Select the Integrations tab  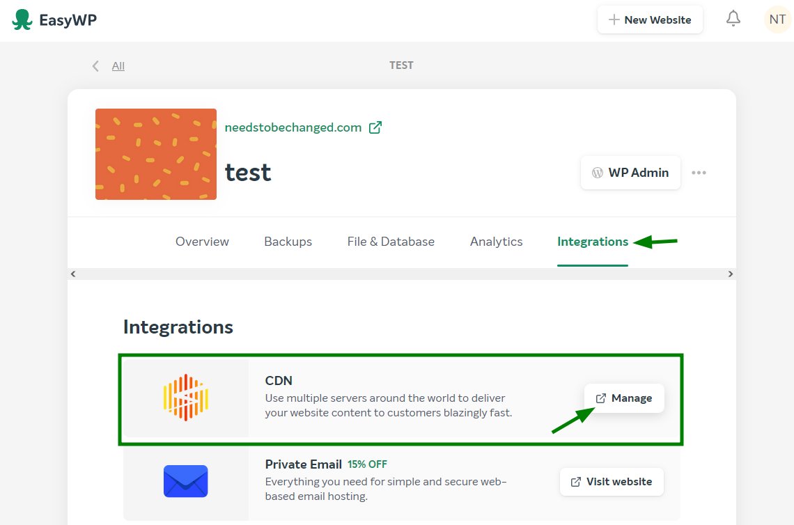(593, 242)
